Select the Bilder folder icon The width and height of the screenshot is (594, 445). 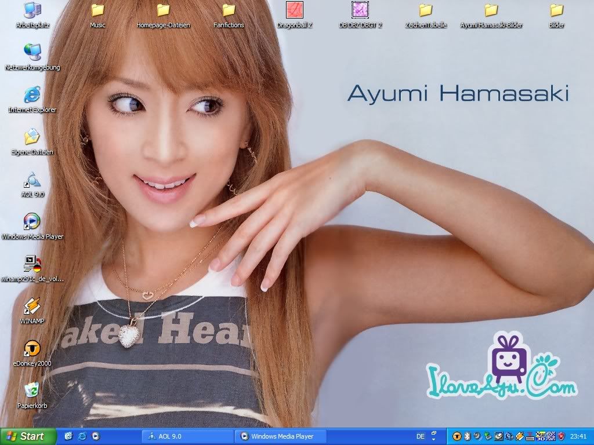(556, 15)
